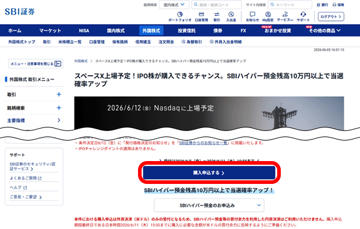Click the SBI証券 logo
This screenshot has height=229, width=360.
click(x=20, y=11)
